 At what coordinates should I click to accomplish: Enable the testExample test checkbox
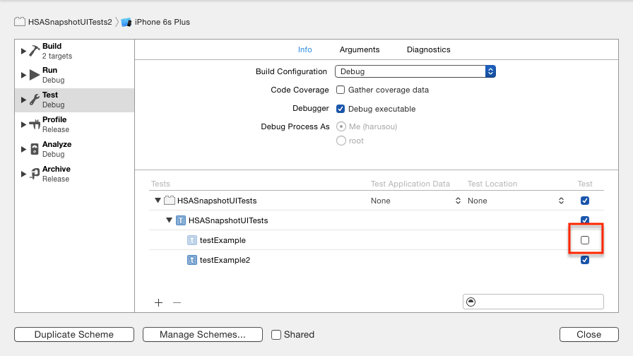click(x=585, y=240)
